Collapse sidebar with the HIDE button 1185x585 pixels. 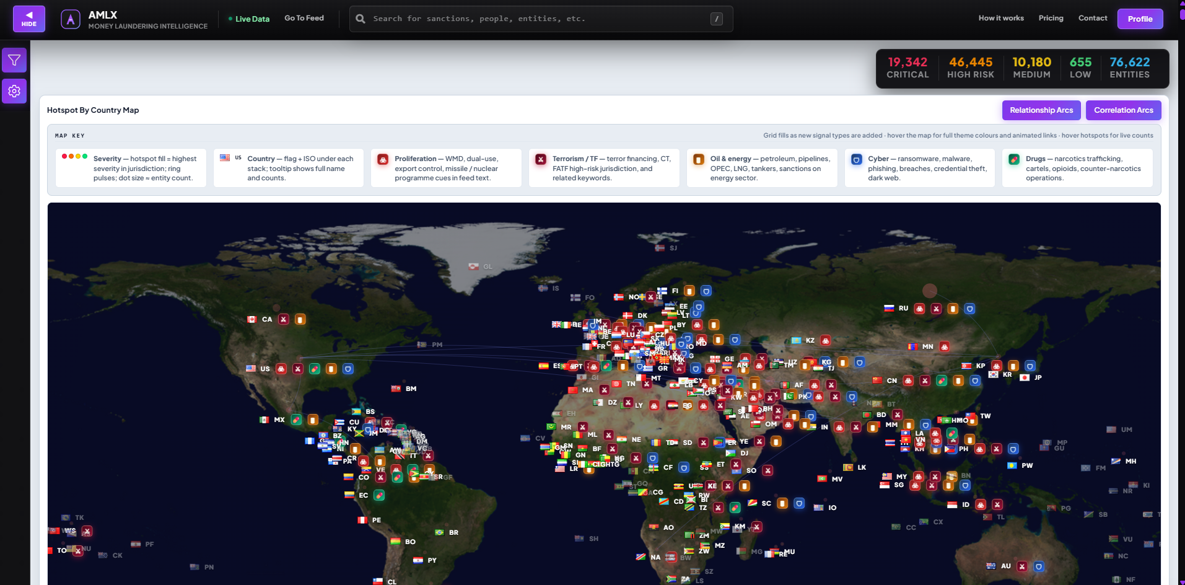(29, 19)
